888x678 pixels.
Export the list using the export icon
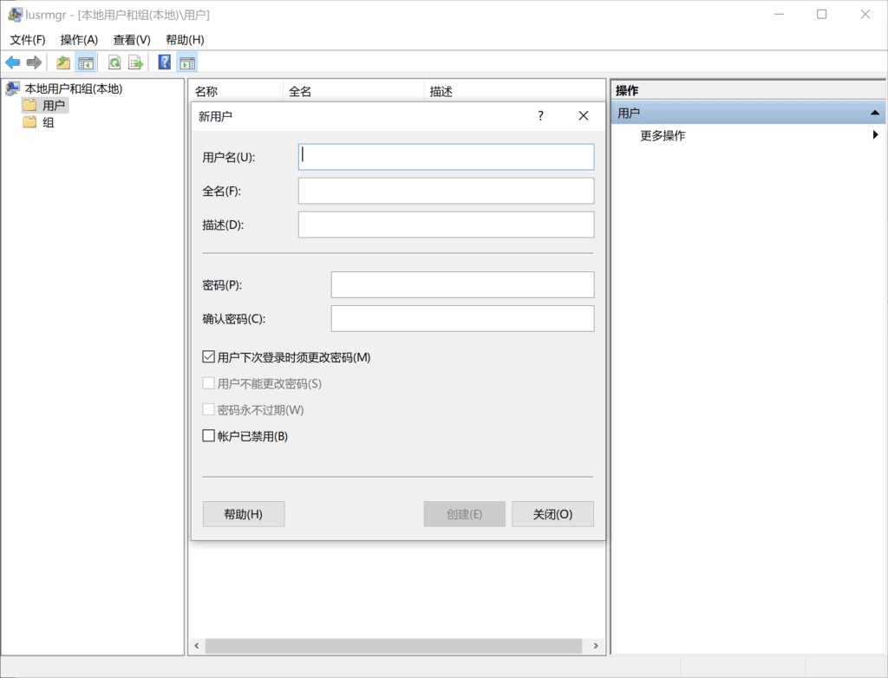pyautogui.click(x=135, y=62)
